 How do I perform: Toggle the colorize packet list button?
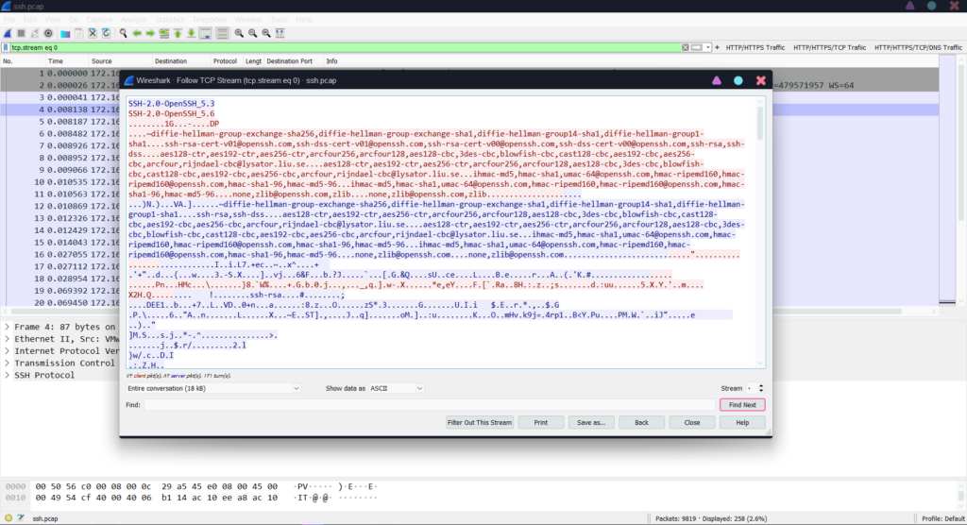pyautogui.click(x=222, y=33)
